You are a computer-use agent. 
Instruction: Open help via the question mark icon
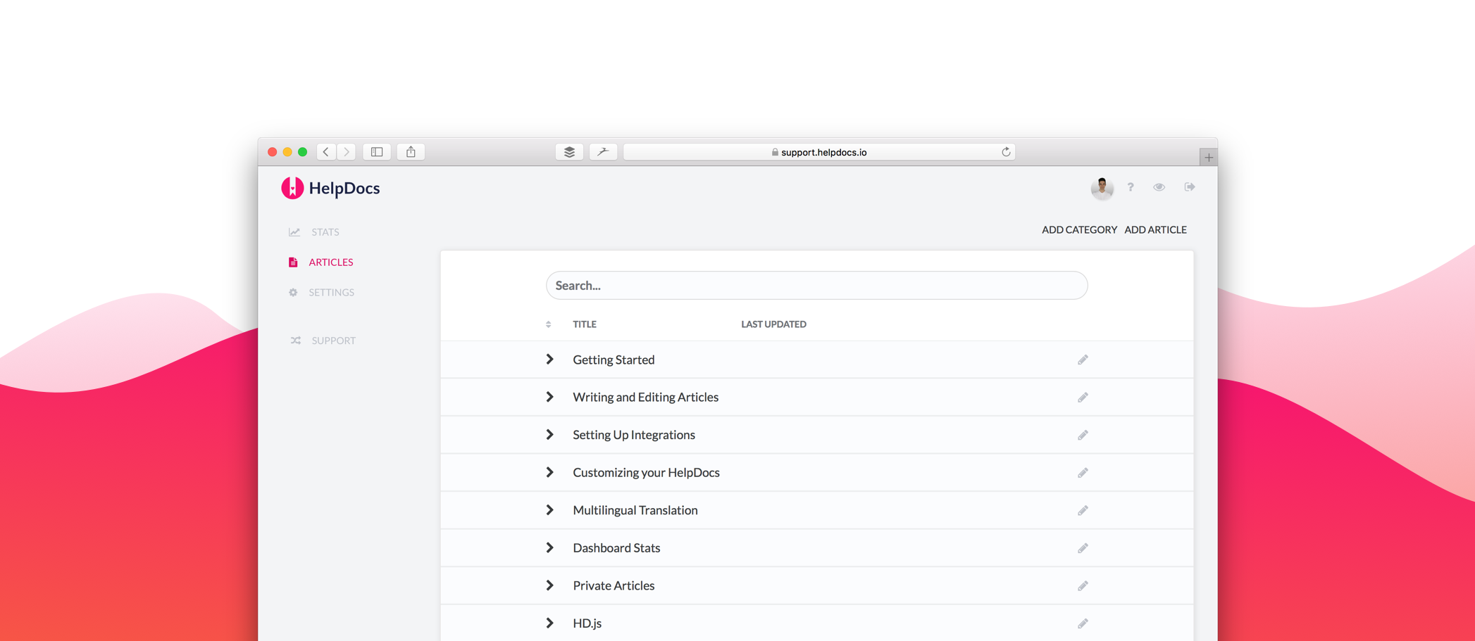click(x=1131, y=187)
